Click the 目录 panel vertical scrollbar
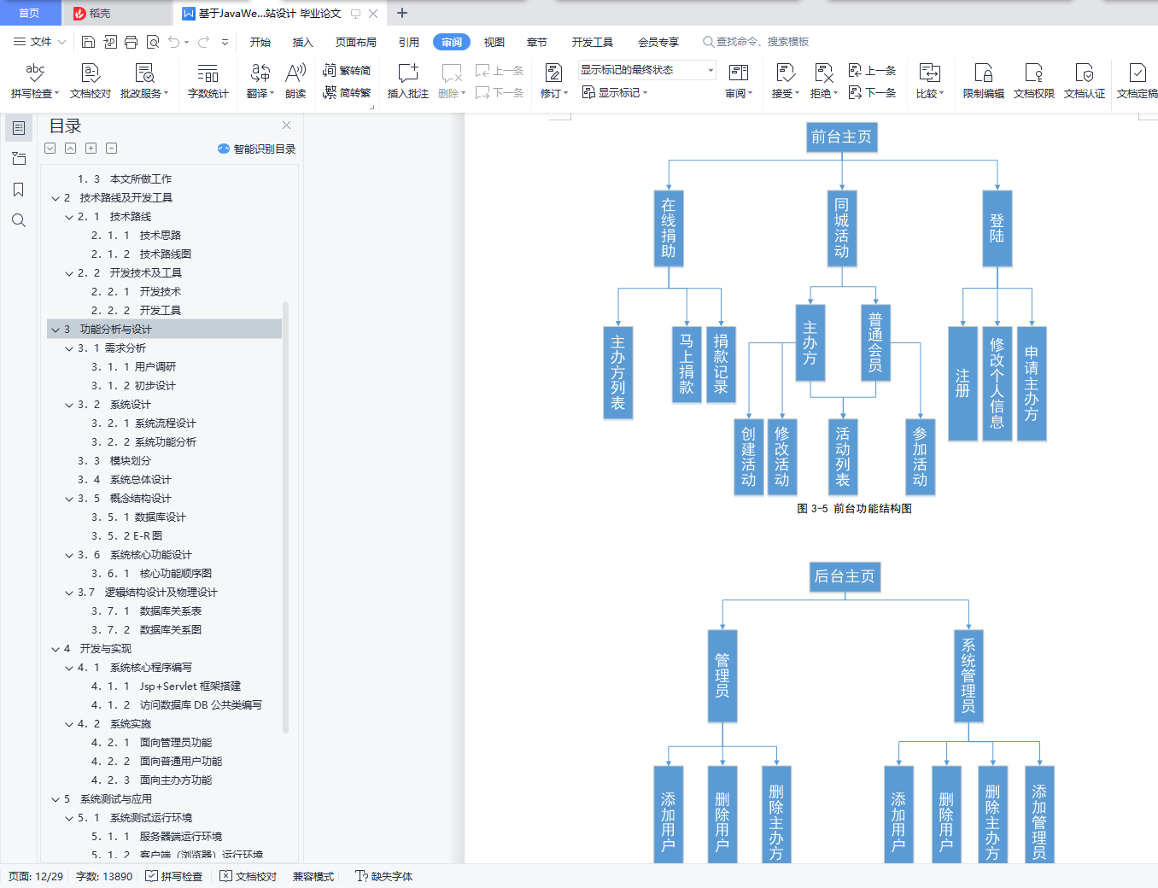 (x=285, y=517)
